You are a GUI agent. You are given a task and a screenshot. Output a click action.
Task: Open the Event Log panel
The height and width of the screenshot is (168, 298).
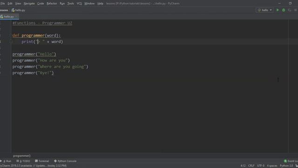coord(291,161)
